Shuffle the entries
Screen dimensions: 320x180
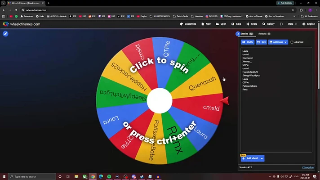[x=248, y=42]
